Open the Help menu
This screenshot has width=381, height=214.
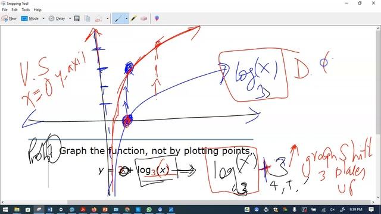coord(38,10)
